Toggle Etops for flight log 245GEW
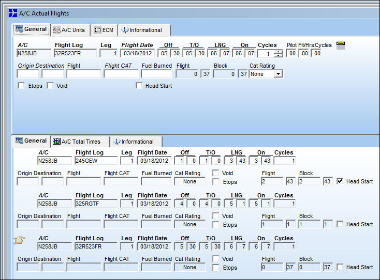 tap(215, 182)
